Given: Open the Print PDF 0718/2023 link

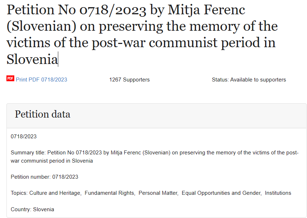Looking at the screenshot, I should pos(41,80).
